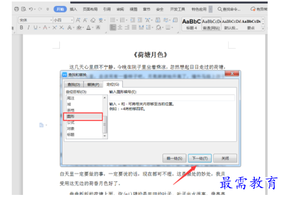
Task: Open the customize quick access toolbar dropdown
Action: coord(48,9)
